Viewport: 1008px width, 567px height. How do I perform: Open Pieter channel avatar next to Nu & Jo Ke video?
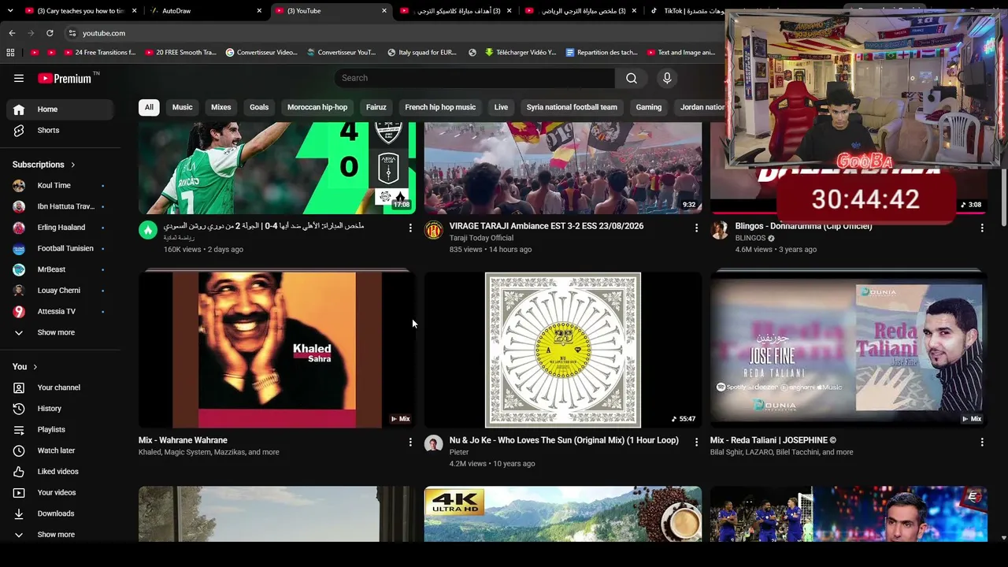[434, 444]
